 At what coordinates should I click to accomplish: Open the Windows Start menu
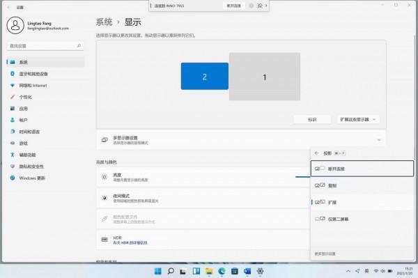[x=158, y=271]
